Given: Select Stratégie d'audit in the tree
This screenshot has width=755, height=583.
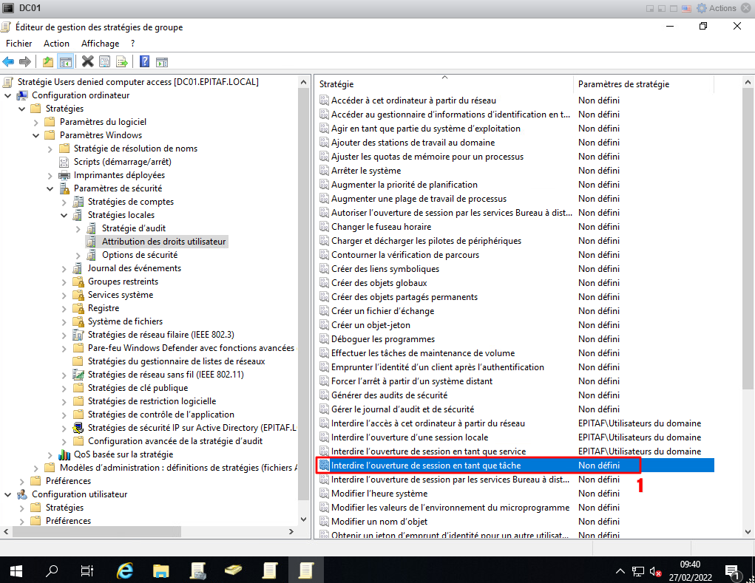Looking at the screenshot, I should point(132,228).
